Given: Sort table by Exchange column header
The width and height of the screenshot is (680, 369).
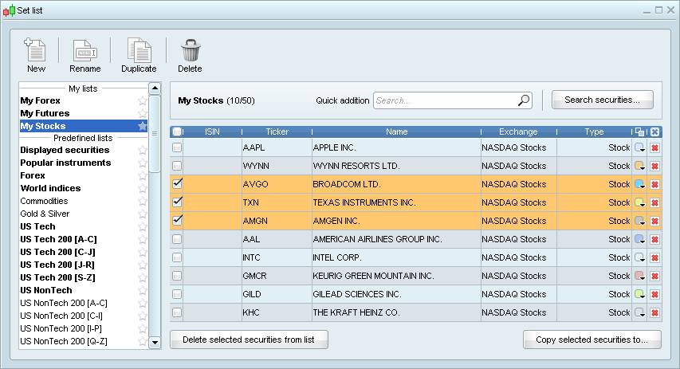Looking at the screenshot, I should tap(518, 132).
